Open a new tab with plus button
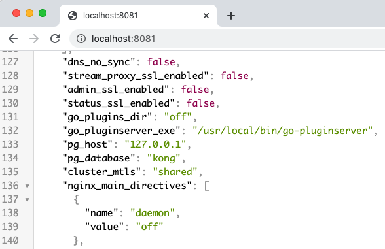This screenshot has height=249, width=385. tap(231, 16)
